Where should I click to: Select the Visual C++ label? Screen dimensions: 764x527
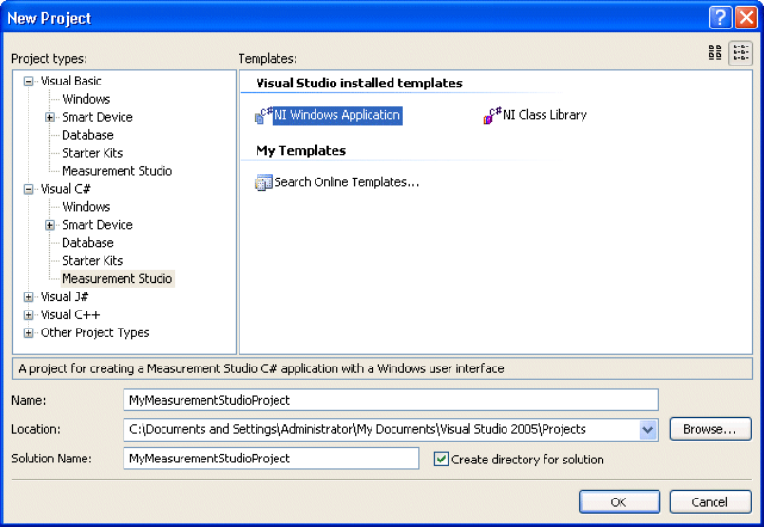70,315
